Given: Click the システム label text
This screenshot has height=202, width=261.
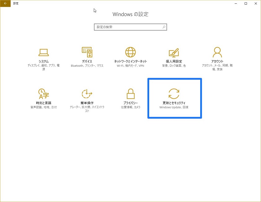Looking at the screenshot, I should [x=44, y=61].
